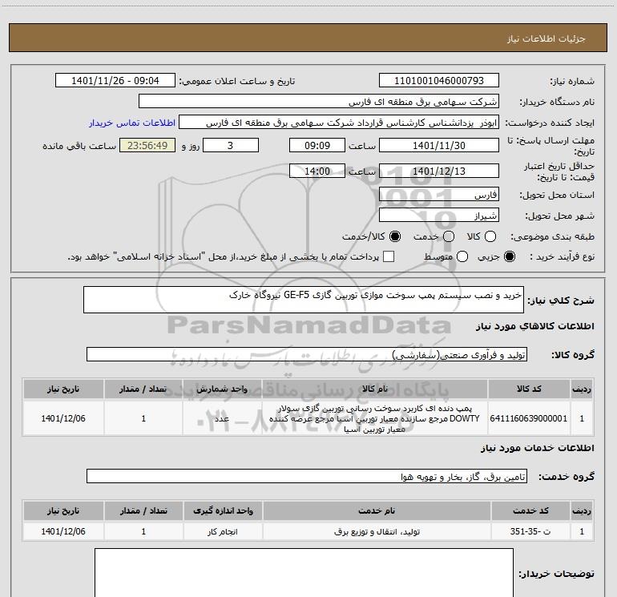Click service name تولید، انتقال و توزیع برق

377,531
